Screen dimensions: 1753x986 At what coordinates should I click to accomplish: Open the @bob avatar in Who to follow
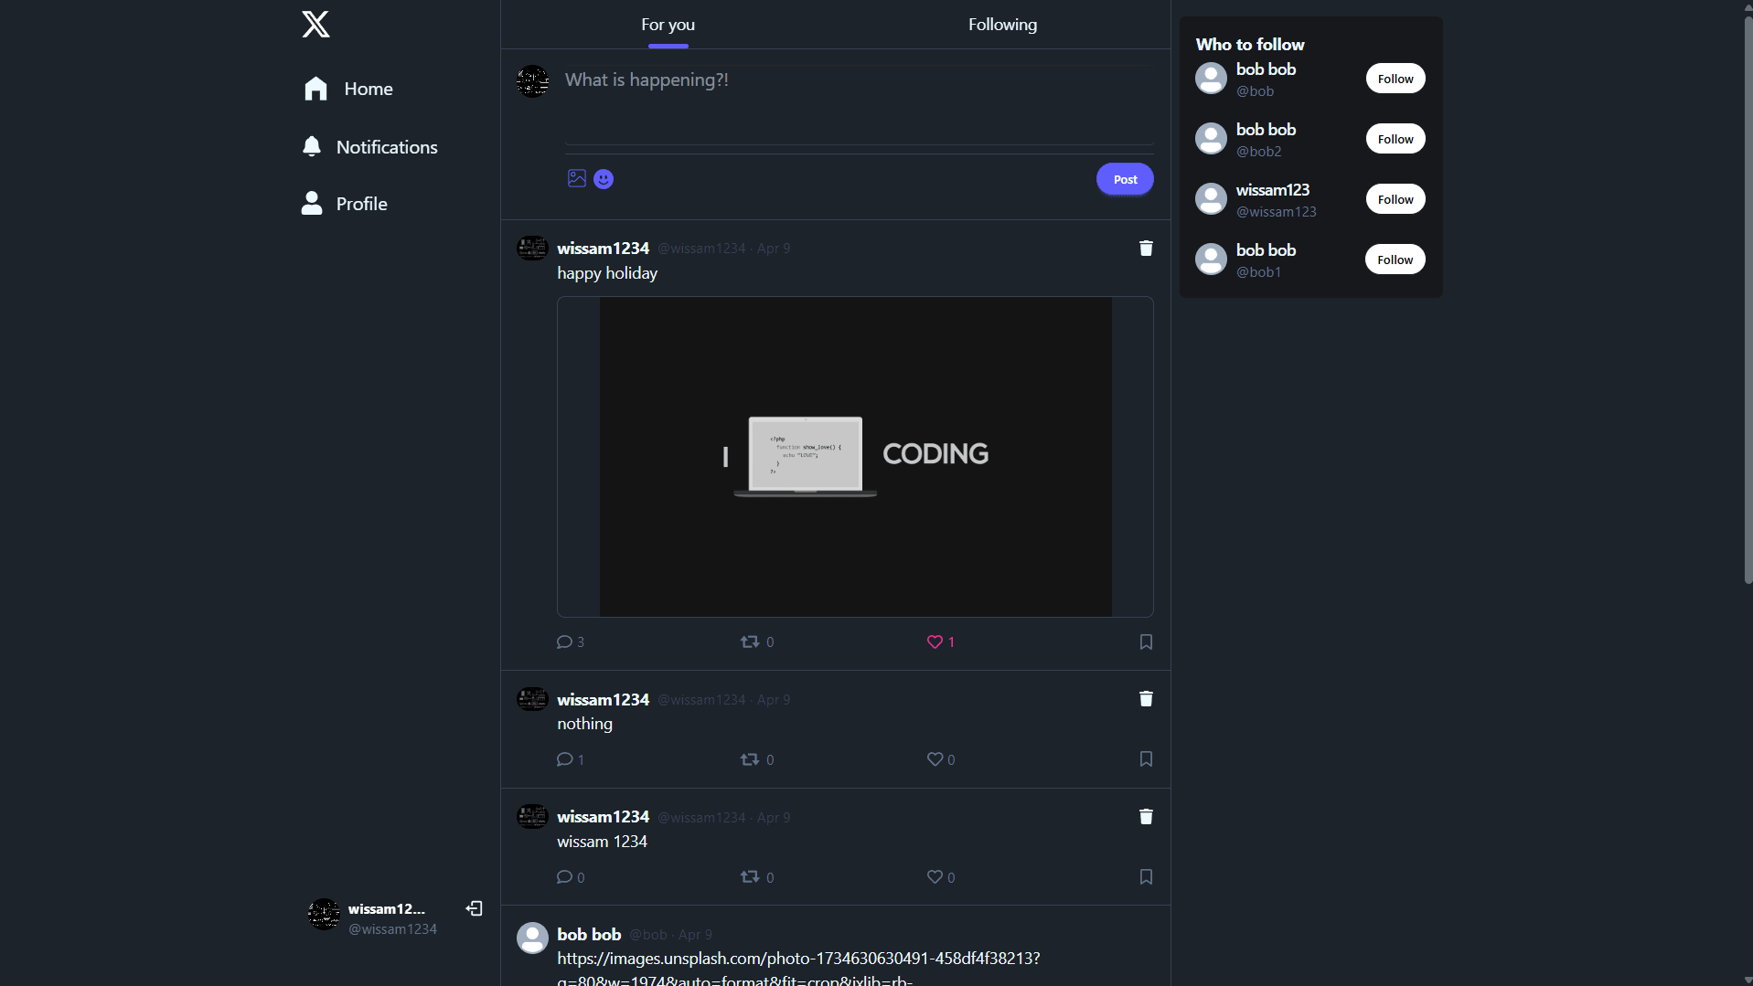[x=1211, y=79]
